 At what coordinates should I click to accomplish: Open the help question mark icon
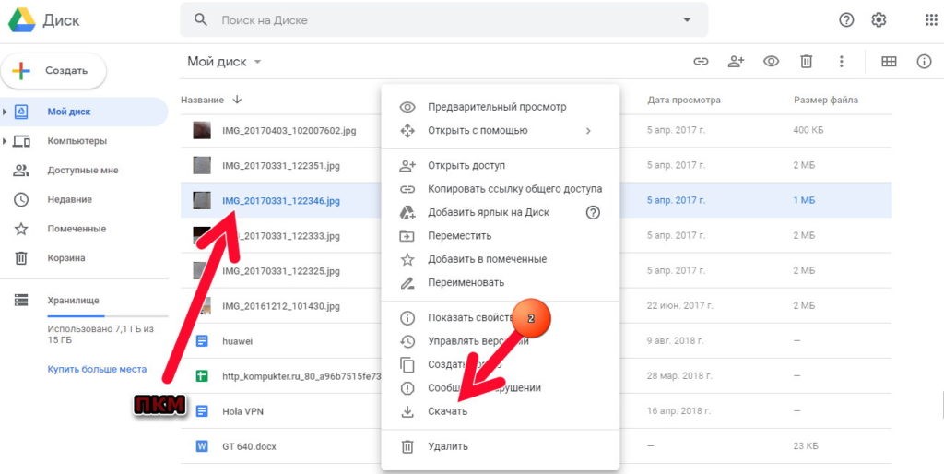(x=846, y=20)
